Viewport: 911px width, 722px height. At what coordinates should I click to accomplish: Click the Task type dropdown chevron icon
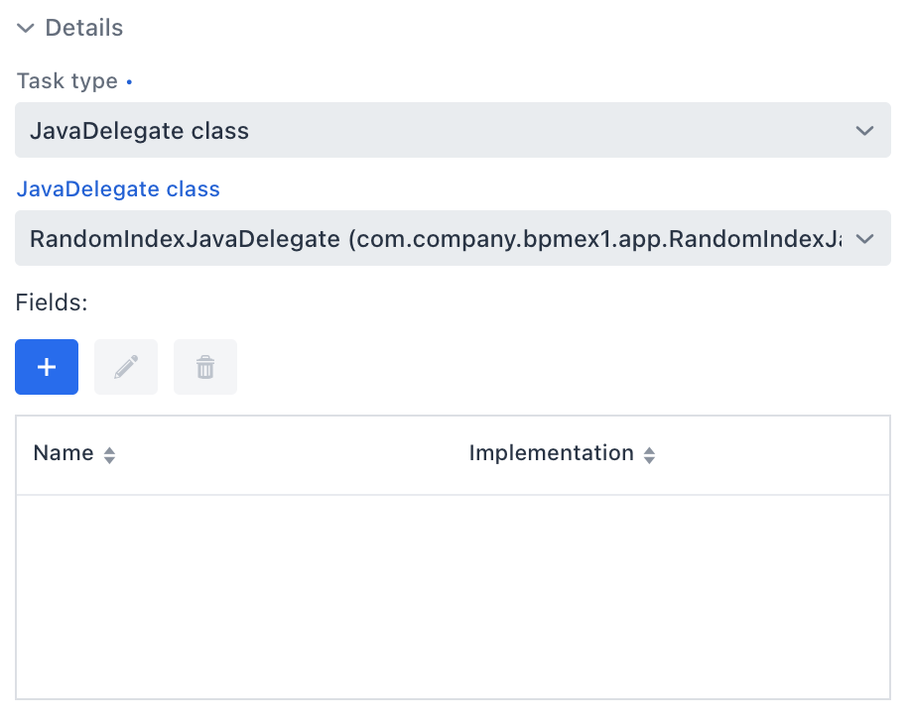(864, 130)
